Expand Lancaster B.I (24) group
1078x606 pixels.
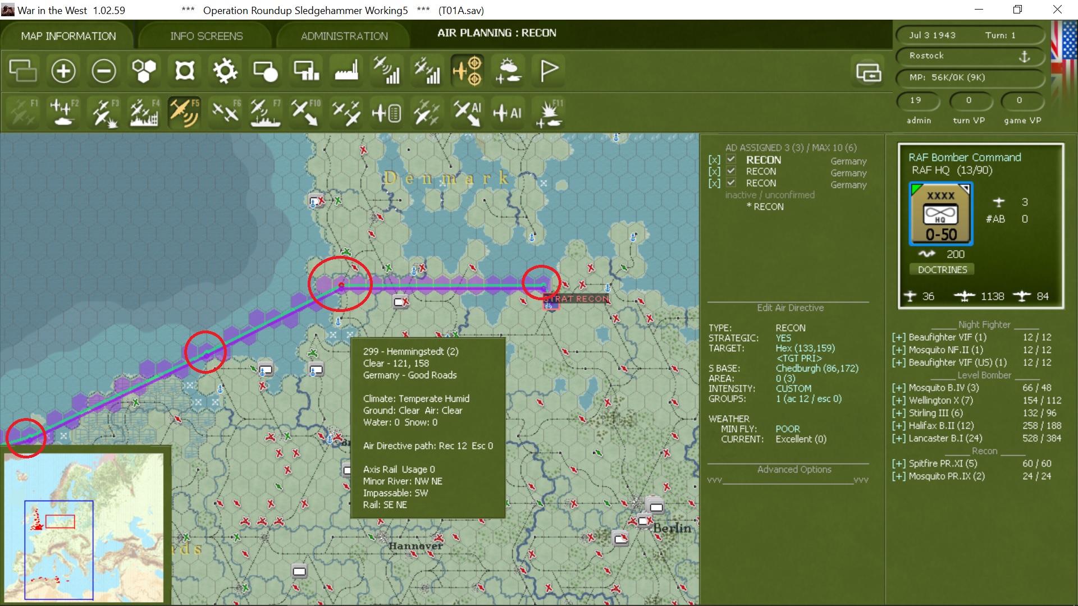pyautogui.click(x=899, y=438)
